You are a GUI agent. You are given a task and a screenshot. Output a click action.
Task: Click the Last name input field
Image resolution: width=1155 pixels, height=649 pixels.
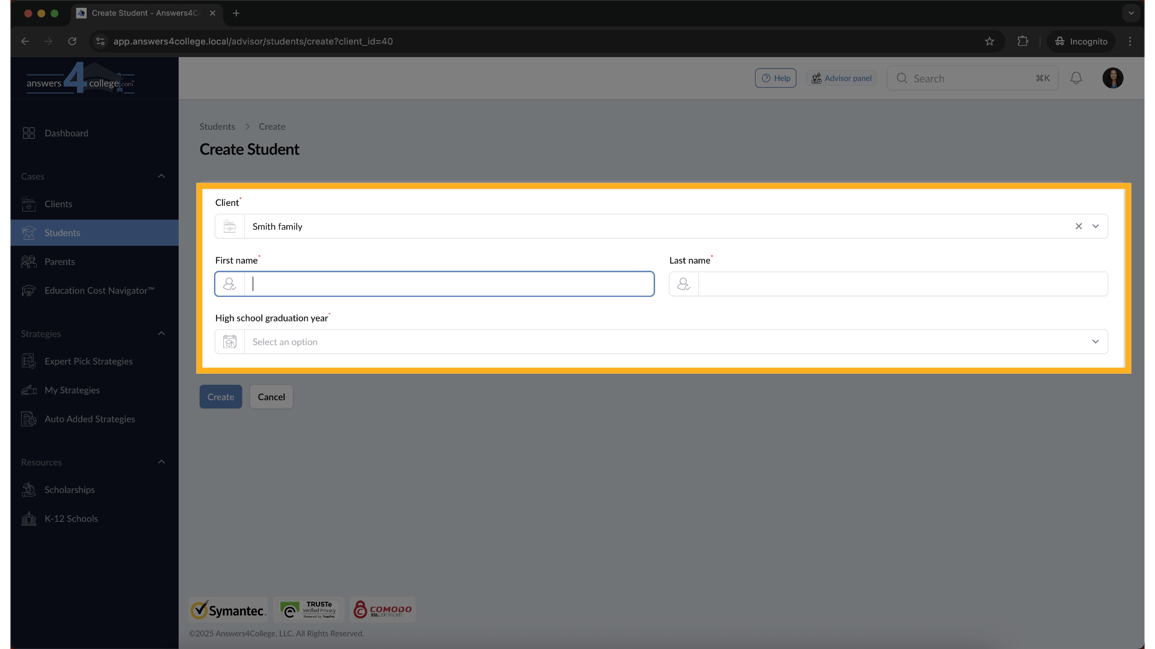coord(902,284)
